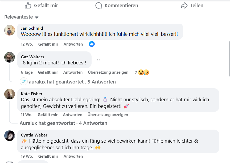This screenshot has height=163, width=230.
Task: Click the thumbs-up Gefällt mir icon
Action: click(28, 5)
